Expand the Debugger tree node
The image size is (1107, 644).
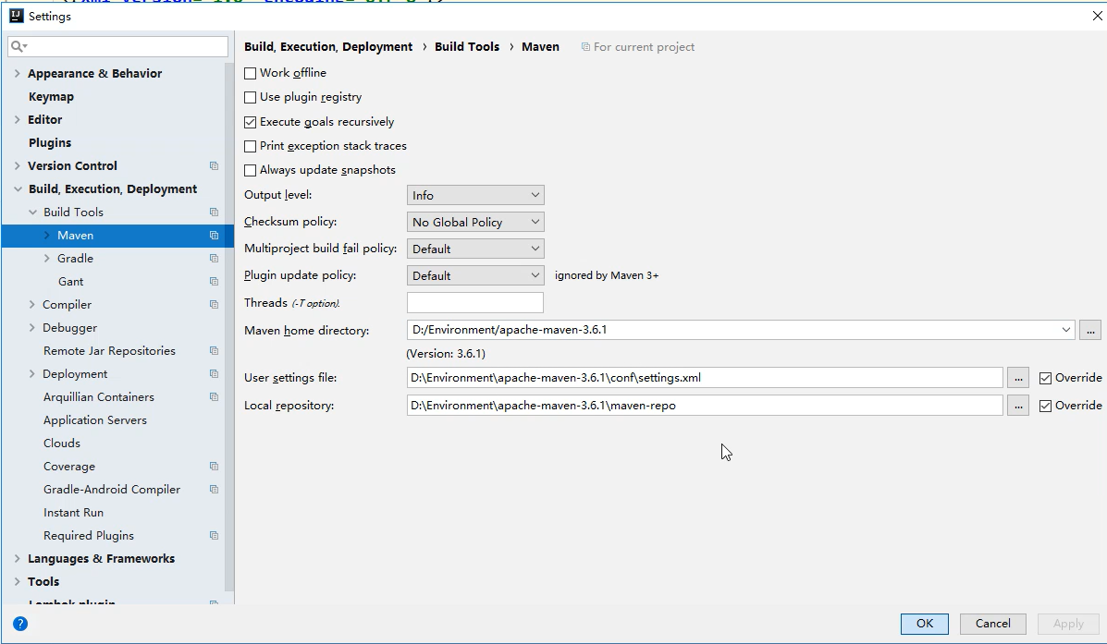31,328
